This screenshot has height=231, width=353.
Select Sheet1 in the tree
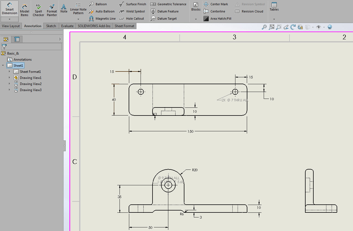tap(15, 65)
